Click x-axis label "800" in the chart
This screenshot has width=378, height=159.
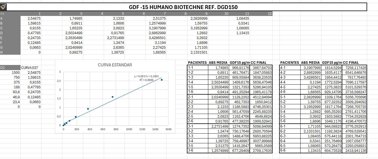(x=116, y=129)
